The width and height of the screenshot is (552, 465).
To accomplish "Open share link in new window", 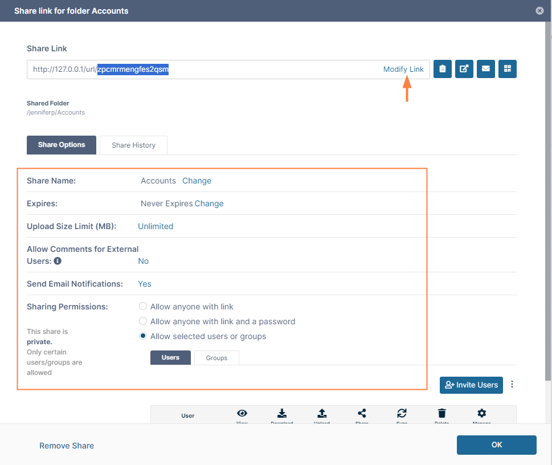I will click(x=464, y=69).
